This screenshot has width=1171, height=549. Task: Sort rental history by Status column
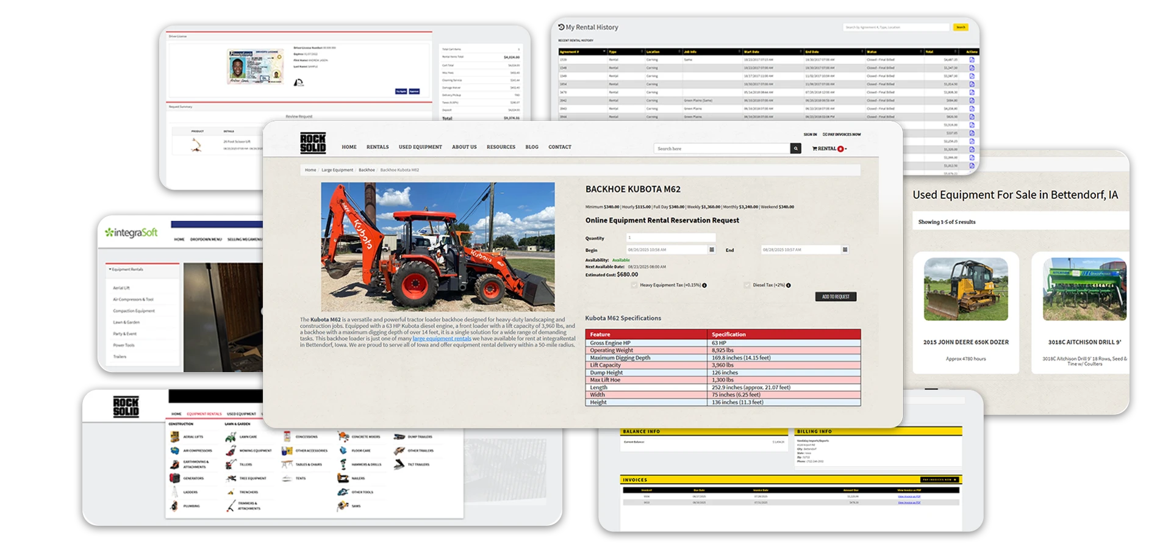894,52
